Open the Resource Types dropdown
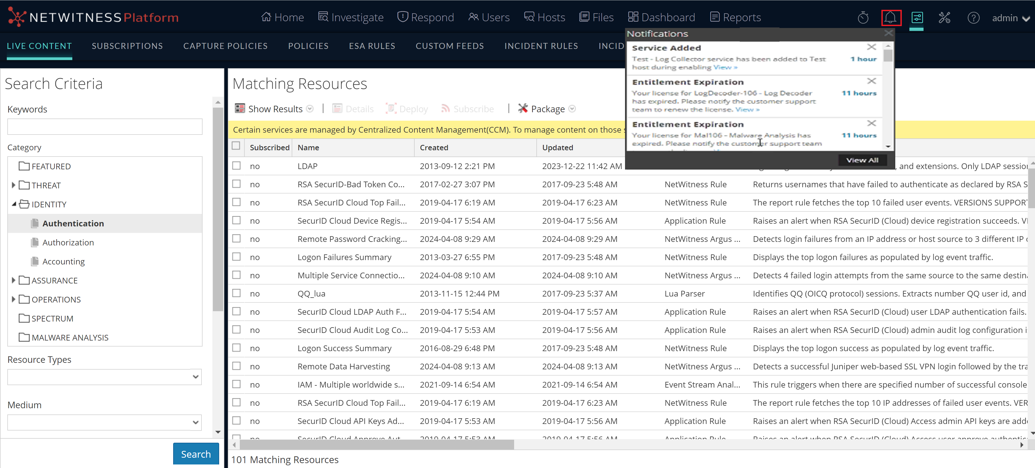The width and height of the screenshot is (1035, 468). 104,377
